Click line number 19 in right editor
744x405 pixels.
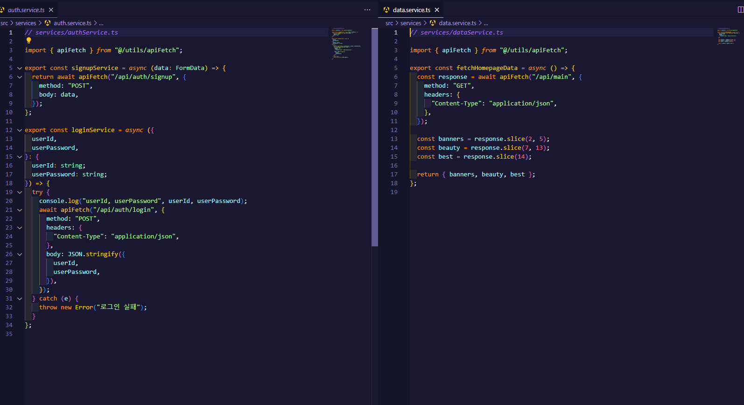pos(394,192)
